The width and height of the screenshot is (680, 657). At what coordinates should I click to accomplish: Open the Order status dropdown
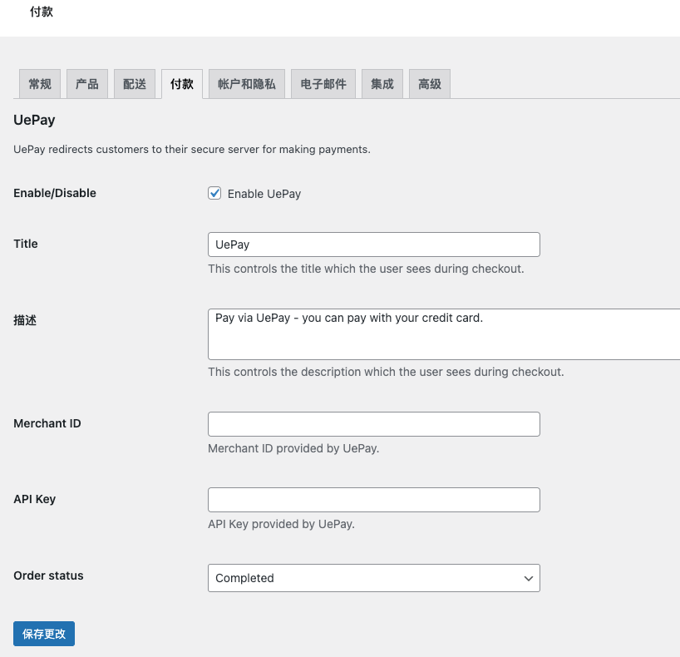(x=374, y=578)
